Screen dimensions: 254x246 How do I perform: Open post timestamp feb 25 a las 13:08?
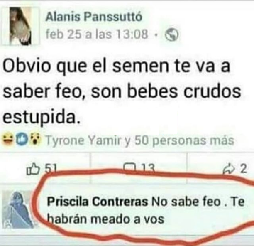[97, 34]
